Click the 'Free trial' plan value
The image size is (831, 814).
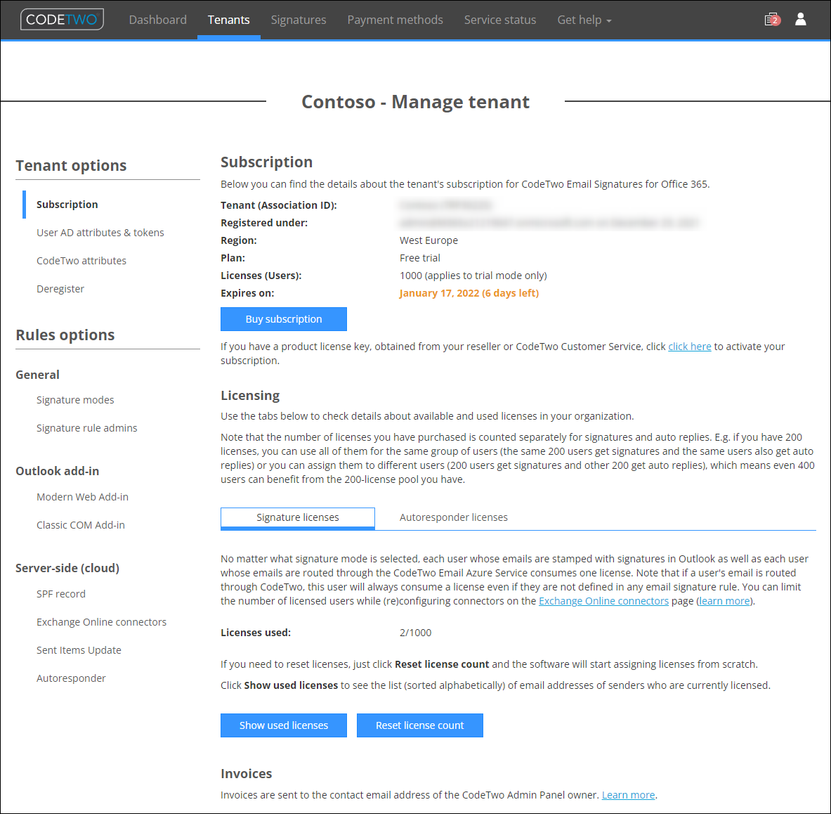(420, 258)
